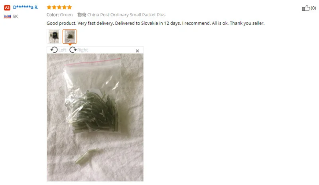The height and width of the screenshot is (185, 319).
Task: Click the "Color: Green" variant text
Action: click(59, 15)
